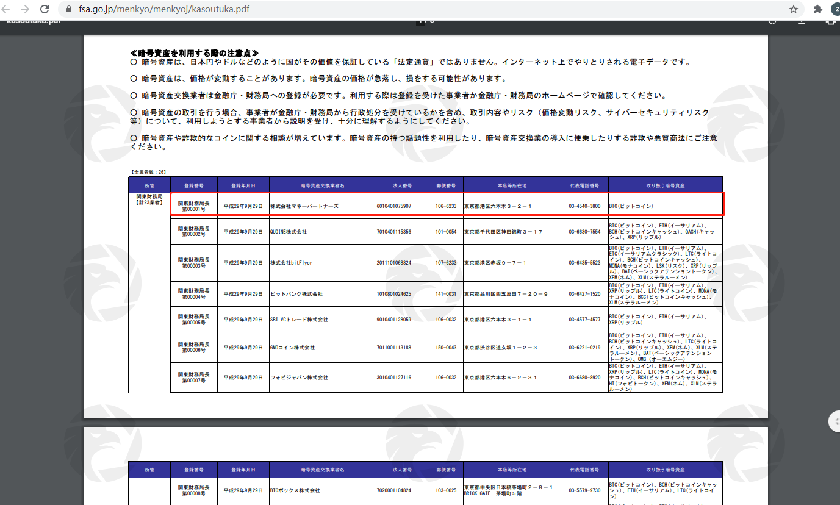Click postal code 106-6233 in the マネーパートナーズ row

coord(446,206)
